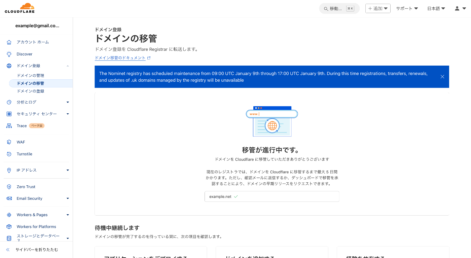Click the Workers for Platforms cube icon
The image size is (471, 258).
9,227
